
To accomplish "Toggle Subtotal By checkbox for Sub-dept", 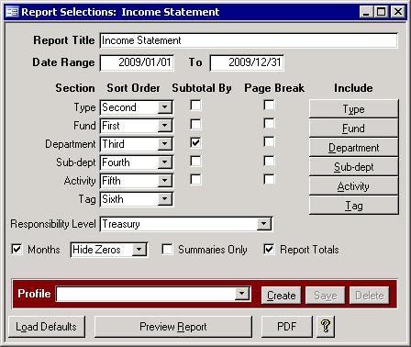I will tap(195, 161).
